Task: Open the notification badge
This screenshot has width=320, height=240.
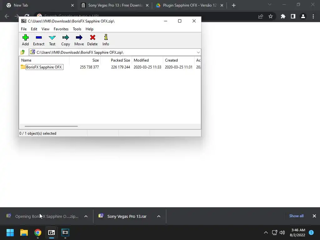Action: 311,232
